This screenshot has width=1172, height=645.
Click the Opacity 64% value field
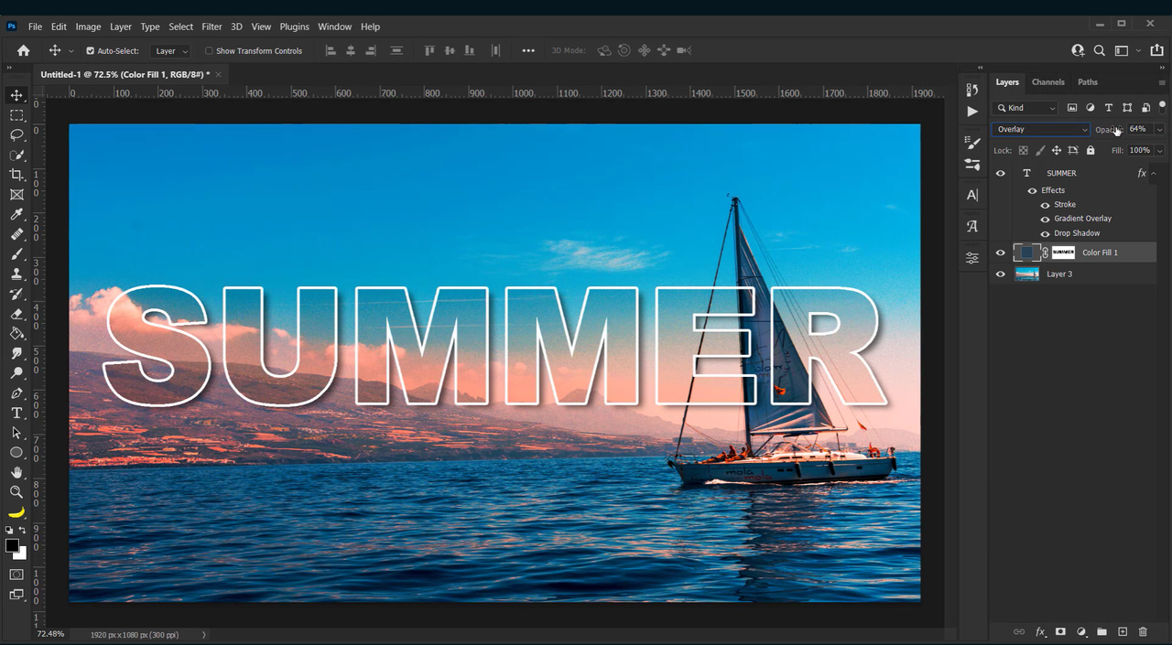pos(1138,130)
